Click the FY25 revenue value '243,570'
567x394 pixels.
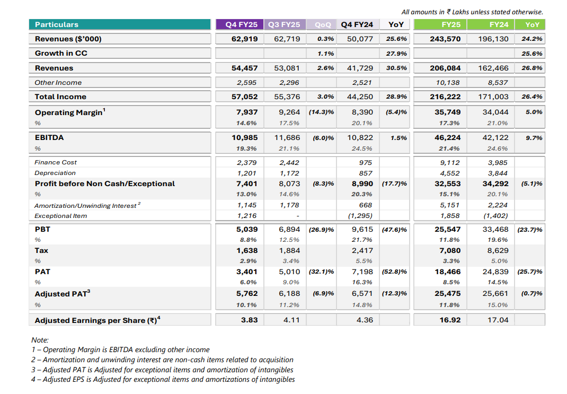click(445, 39)
